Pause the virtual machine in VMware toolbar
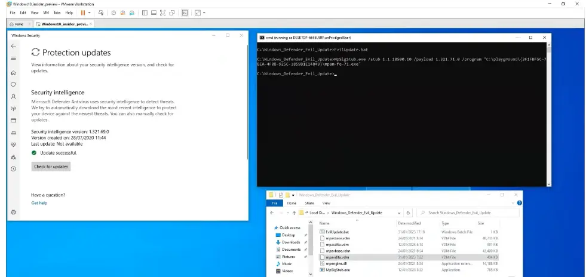 click(83, 13)
